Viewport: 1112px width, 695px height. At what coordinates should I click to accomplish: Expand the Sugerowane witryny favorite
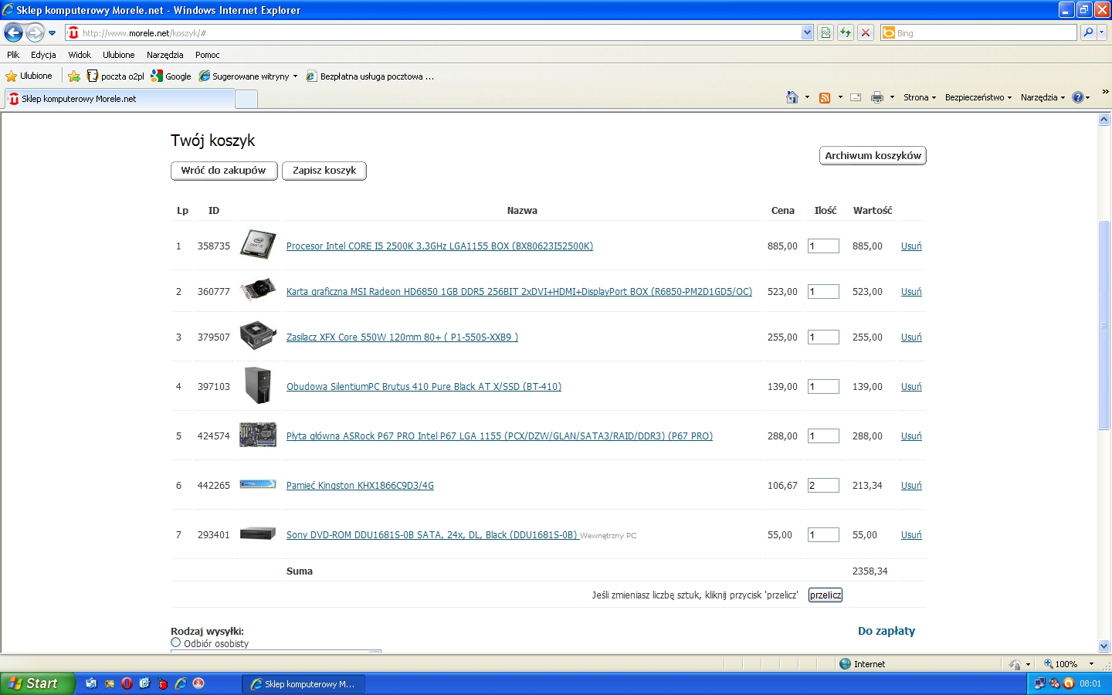[x=248, y=76]
